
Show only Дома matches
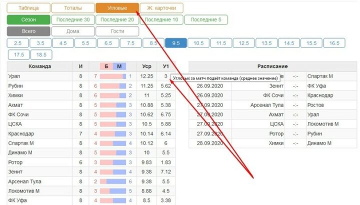tap(73, 31)
